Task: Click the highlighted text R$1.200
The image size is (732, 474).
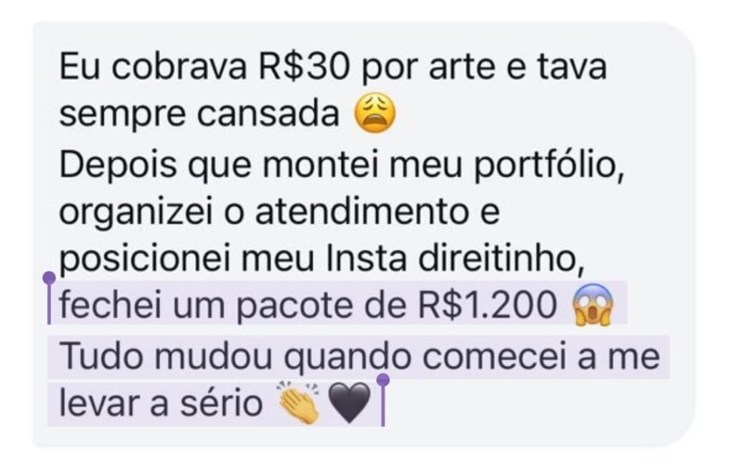Action: (x=488, y=306)
